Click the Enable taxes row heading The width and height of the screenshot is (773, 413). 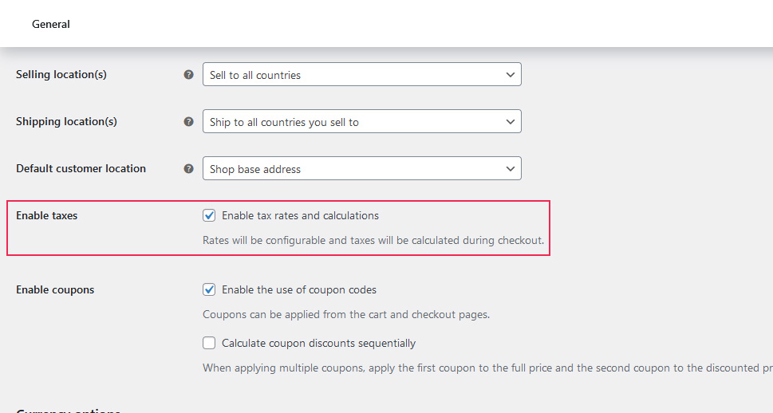pyautogui.click(x=47, y=215)
